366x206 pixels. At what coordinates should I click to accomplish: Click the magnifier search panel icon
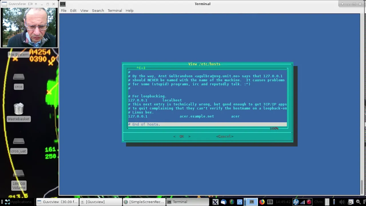point(358,202)
